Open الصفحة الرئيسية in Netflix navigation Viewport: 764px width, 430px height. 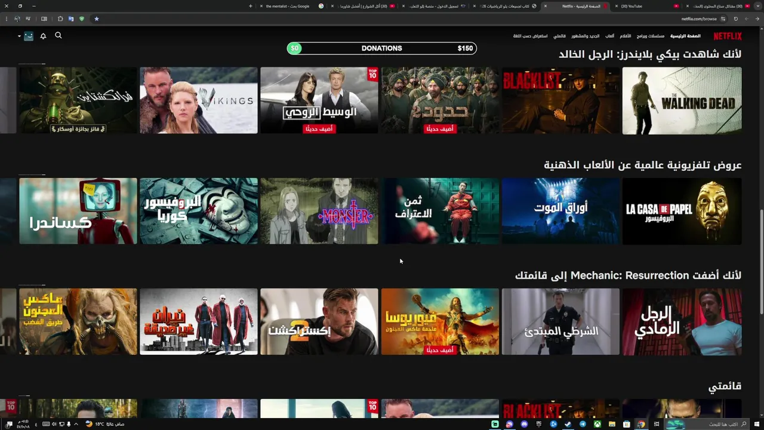685,36
